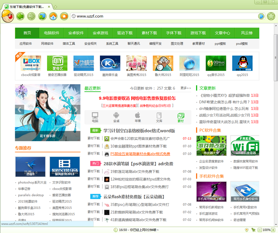The height and width of the screenshot is (233, 278).
Task: Select the 苹果 Apple category icon
Action: point(138,117)
